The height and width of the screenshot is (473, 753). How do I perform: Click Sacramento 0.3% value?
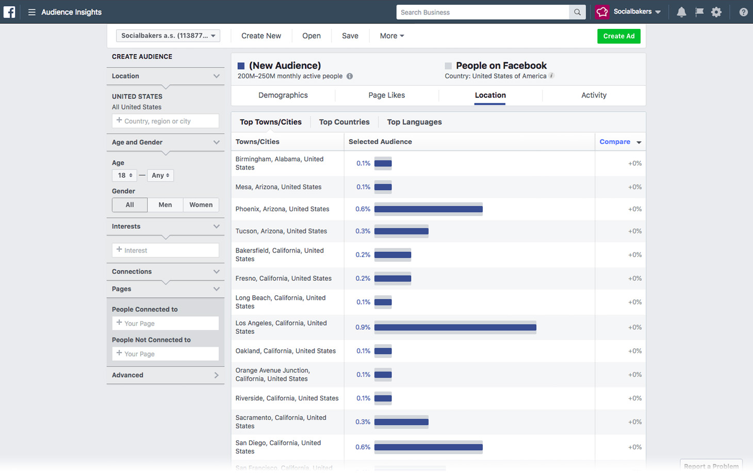pyautogui.click(x=363, y=422)
